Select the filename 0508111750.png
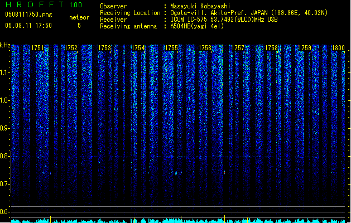 pyautogui.click(x=28, y=14)
